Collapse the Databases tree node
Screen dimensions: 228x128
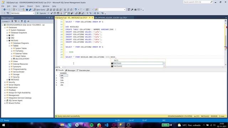[5, 27]
